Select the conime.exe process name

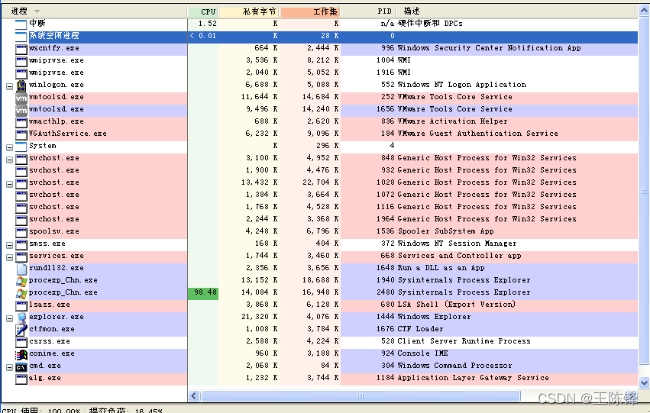tap(52, 353)
